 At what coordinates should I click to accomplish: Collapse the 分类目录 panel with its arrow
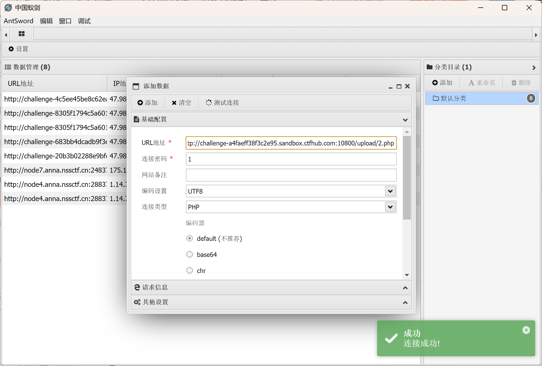[x=534, y=68]
